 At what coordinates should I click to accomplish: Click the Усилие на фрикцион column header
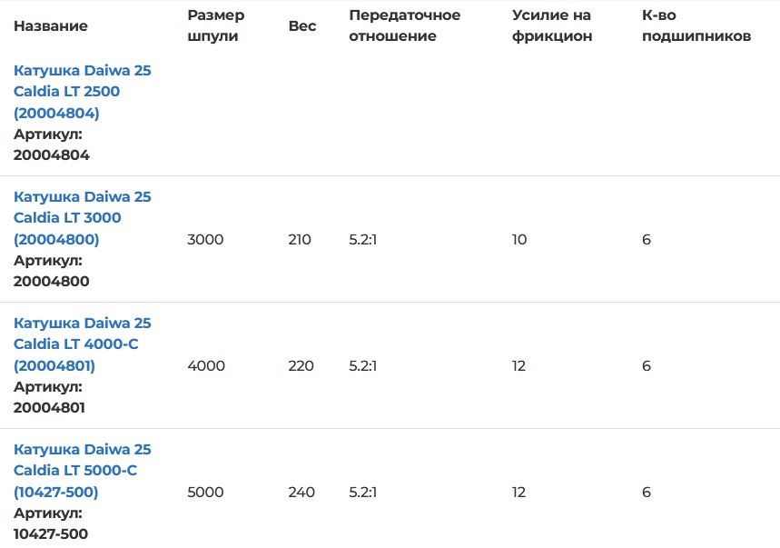coord(552,25)
